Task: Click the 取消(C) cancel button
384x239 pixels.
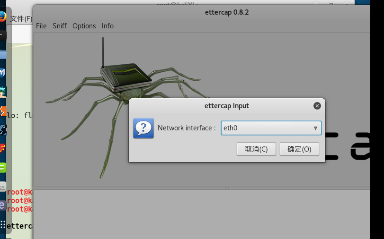Action: coord(256,149)
